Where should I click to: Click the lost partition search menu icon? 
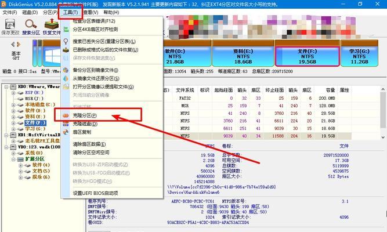66,41
